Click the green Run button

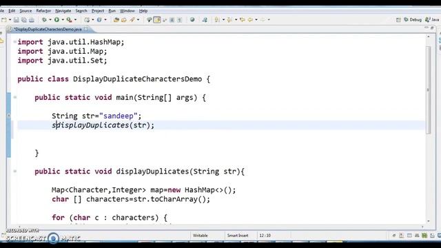[x=57, y=20]
